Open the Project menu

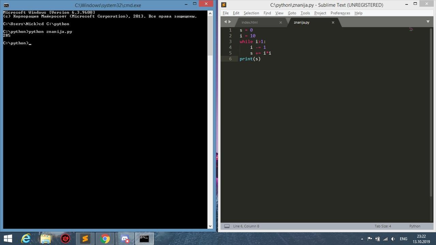320,13
